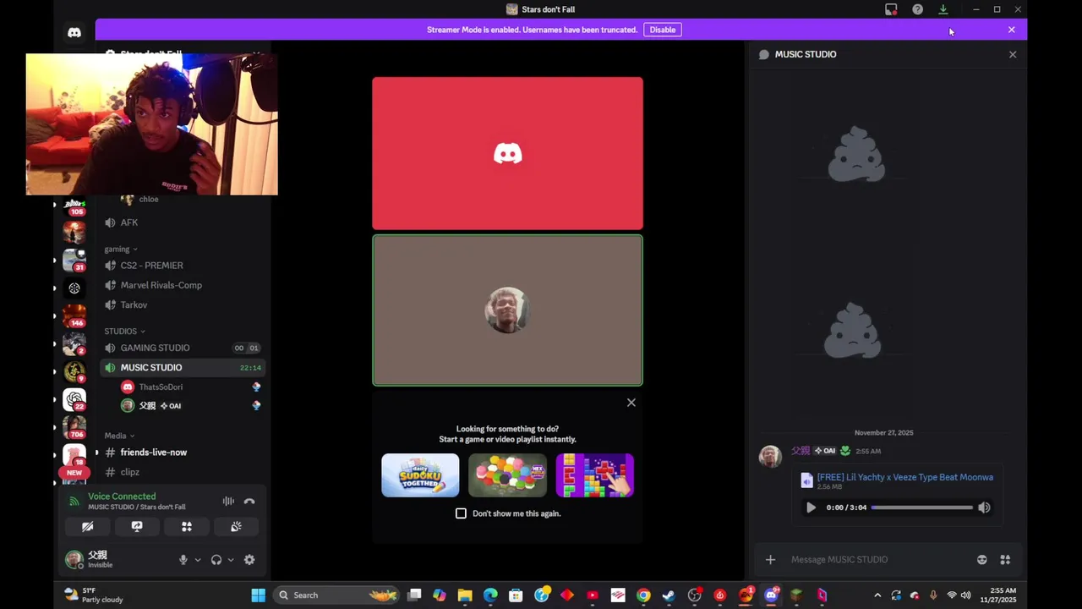This screenshot has height=609, width=1082.
Task: Click the Windows taskbar Search box
Action: click(x=338, y=595)
